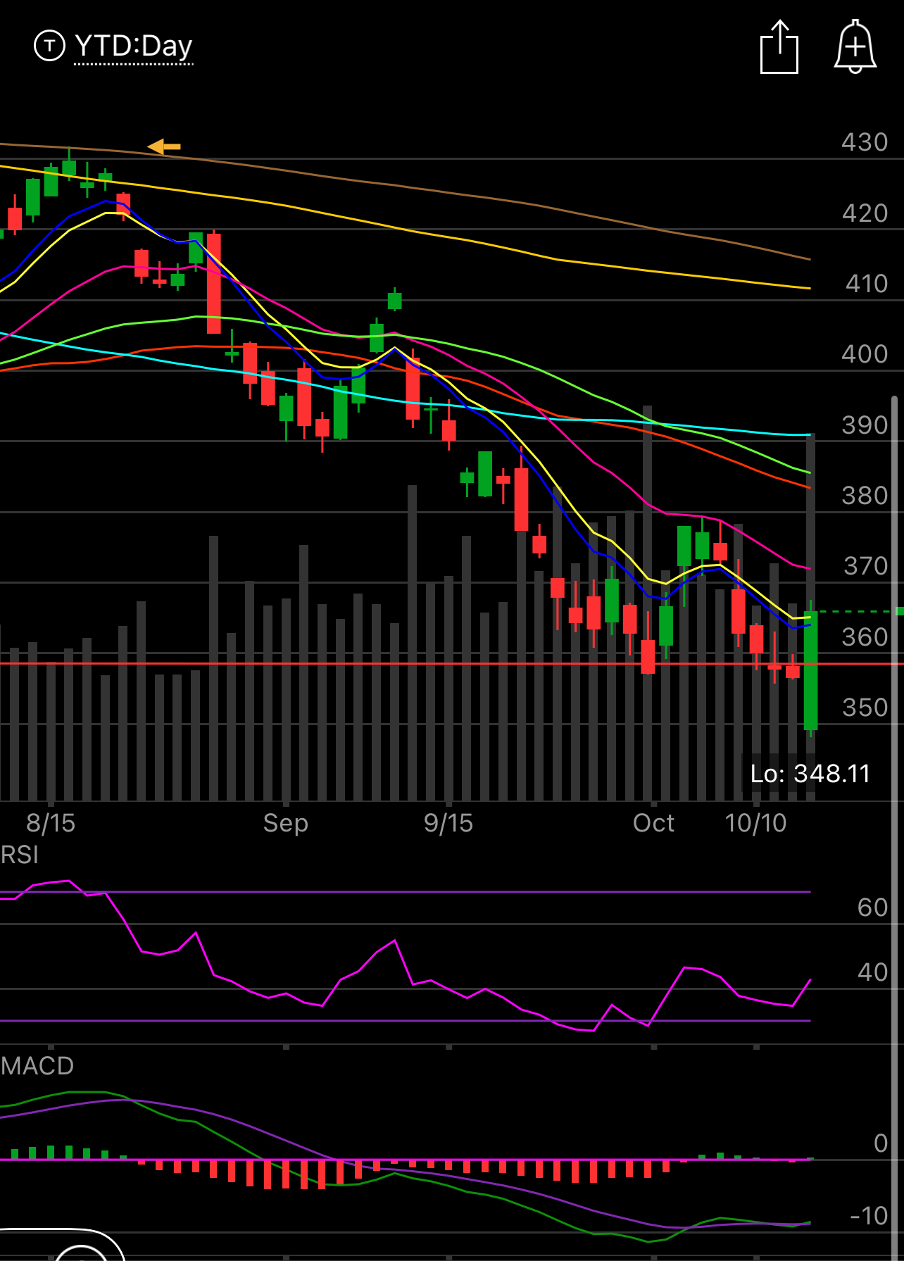Tap the 9/15 date axis label
Screen dimensions: 904x1261
(448, 823)
